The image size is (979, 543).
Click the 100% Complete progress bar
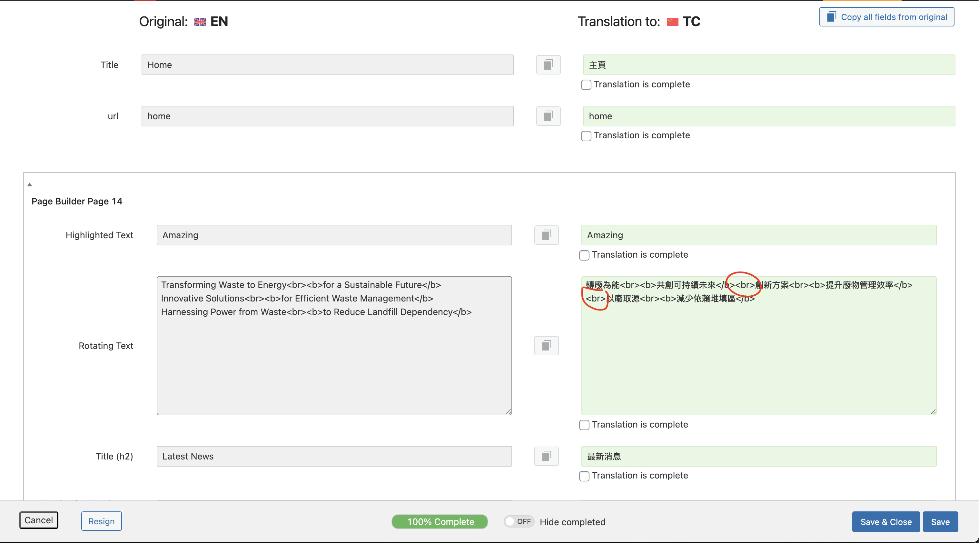coord(440,522)
